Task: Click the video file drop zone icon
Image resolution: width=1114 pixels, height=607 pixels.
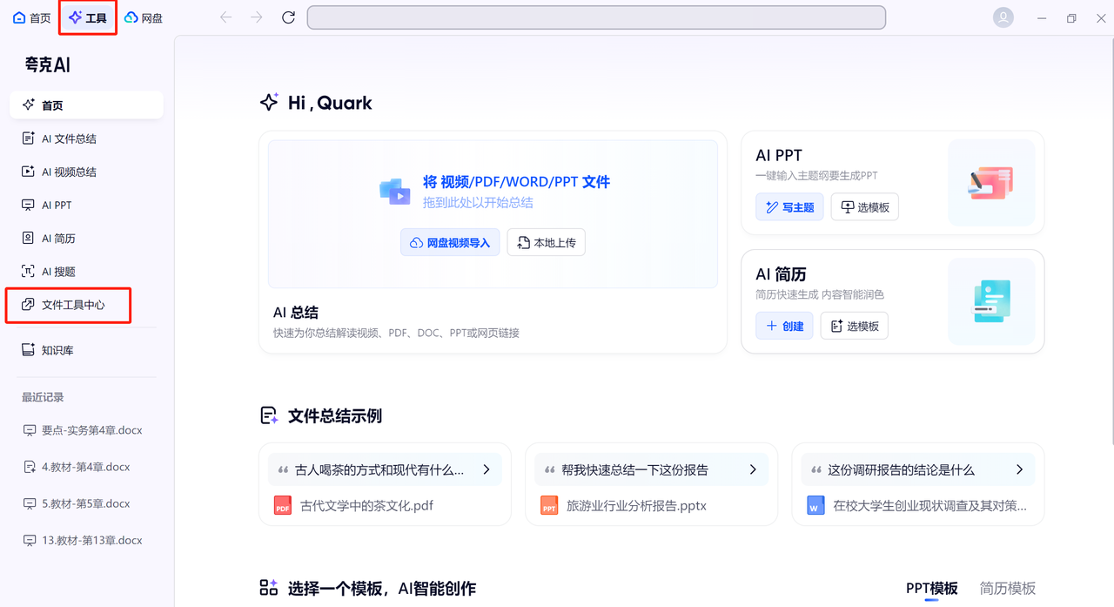Action: [x=395, y=192]
